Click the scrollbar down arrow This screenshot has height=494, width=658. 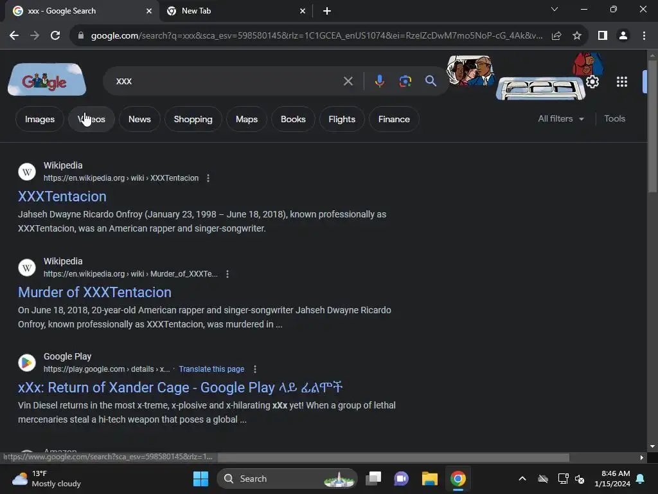[x=653, y=446]
